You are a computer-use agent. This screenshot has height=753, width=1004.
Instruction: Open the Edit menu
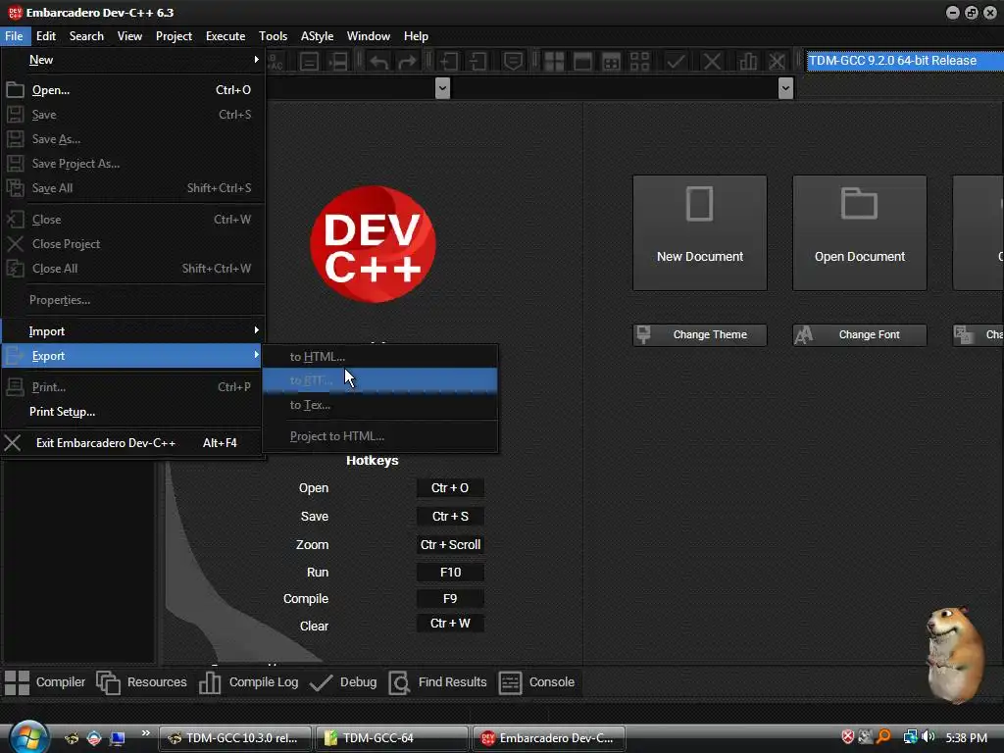(46, 36)
